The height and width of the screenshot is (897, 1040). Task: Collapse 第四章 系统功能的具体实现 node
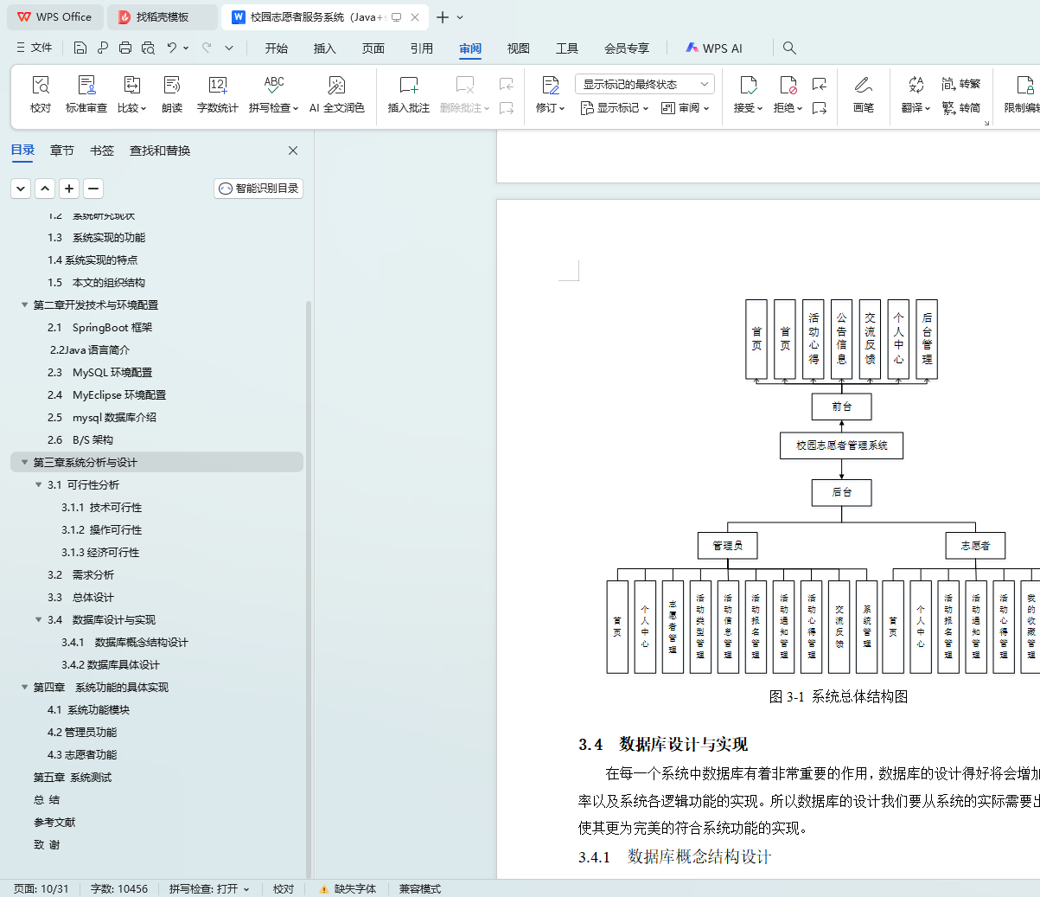[24, 687]
